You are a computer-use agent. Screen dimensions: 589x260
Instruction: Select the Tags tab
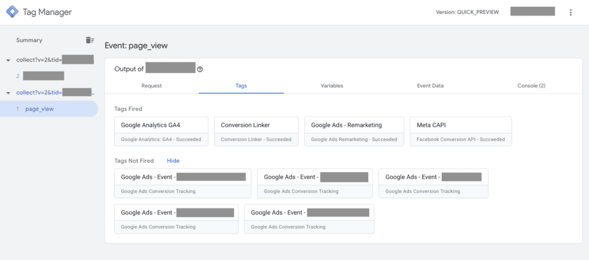point(242,86)
